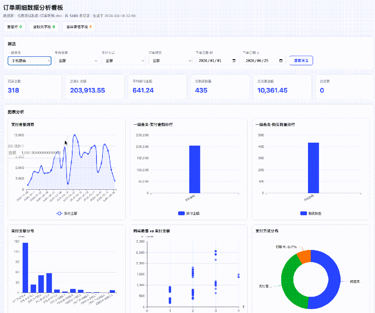Click the 订单明细数据分析看板 page title

coord(33,8)
